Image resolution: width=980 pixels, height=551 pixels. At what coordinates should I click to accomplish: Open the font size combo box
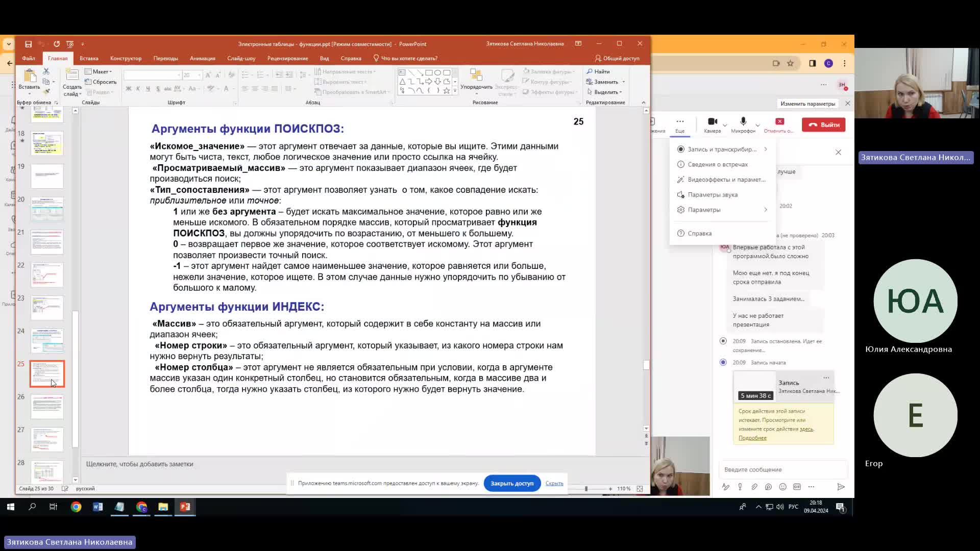tap(192, 75)
